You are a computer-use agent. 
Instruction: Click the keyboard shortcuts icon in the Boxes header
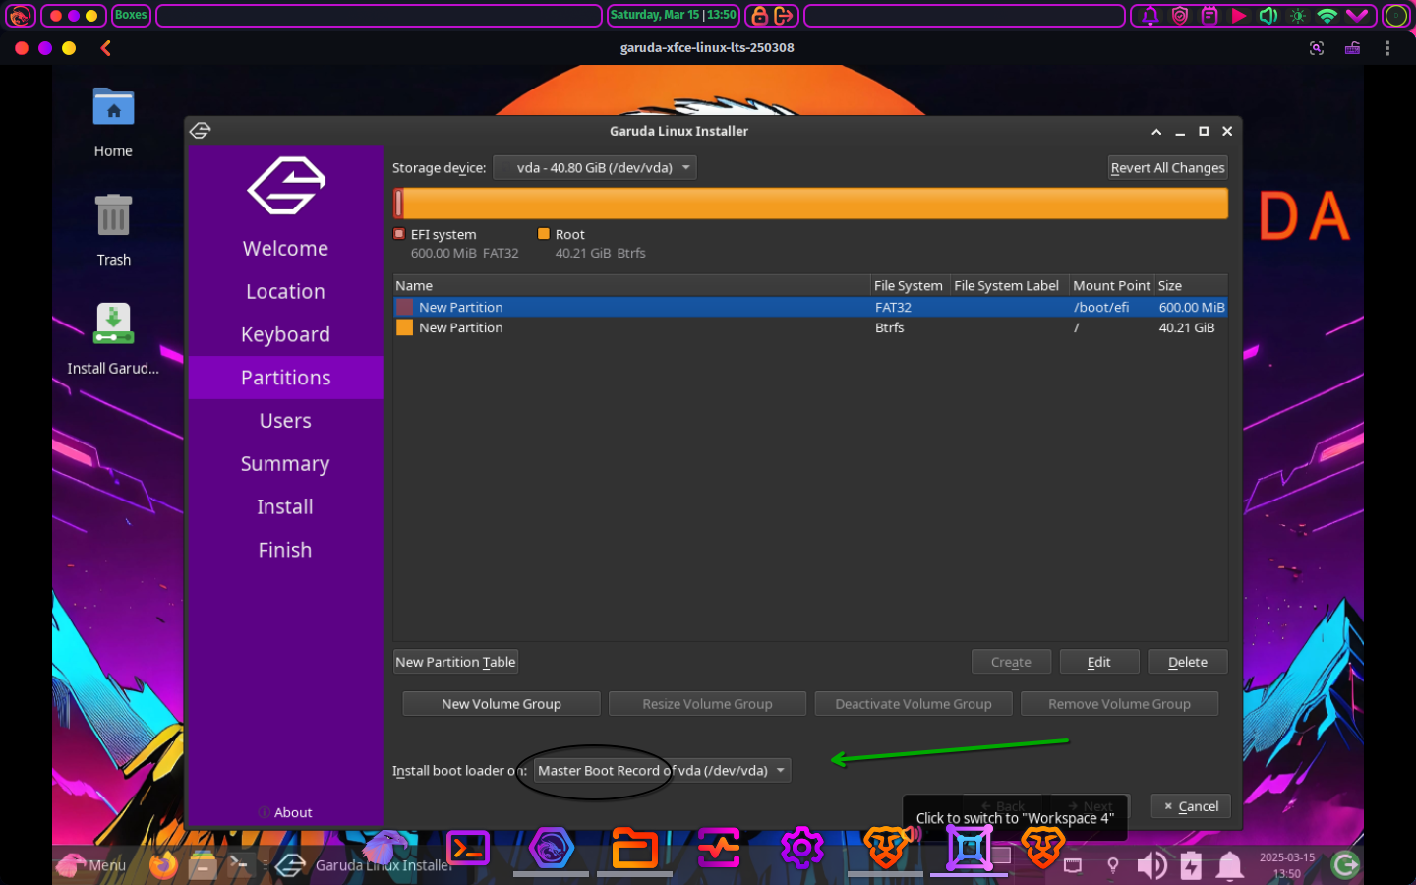pyautogui.click(x=1353, y=47)
